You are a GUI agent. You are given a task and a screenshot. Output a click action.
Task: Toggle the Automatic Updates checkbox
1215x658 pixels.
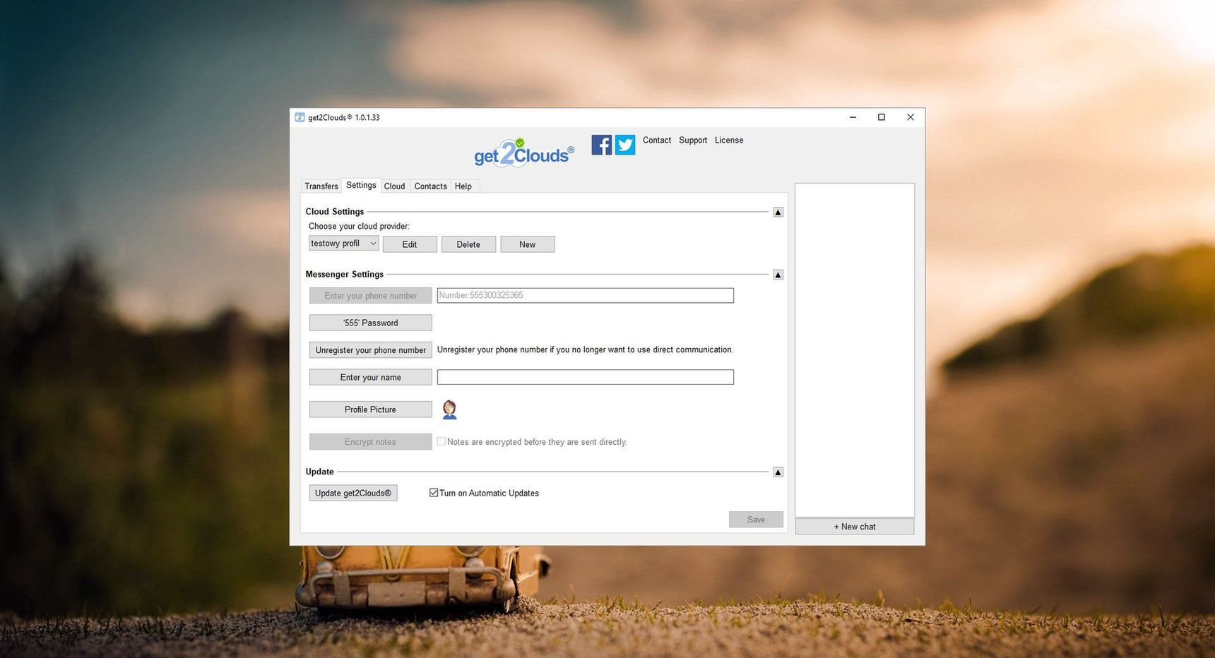point(434,493)
